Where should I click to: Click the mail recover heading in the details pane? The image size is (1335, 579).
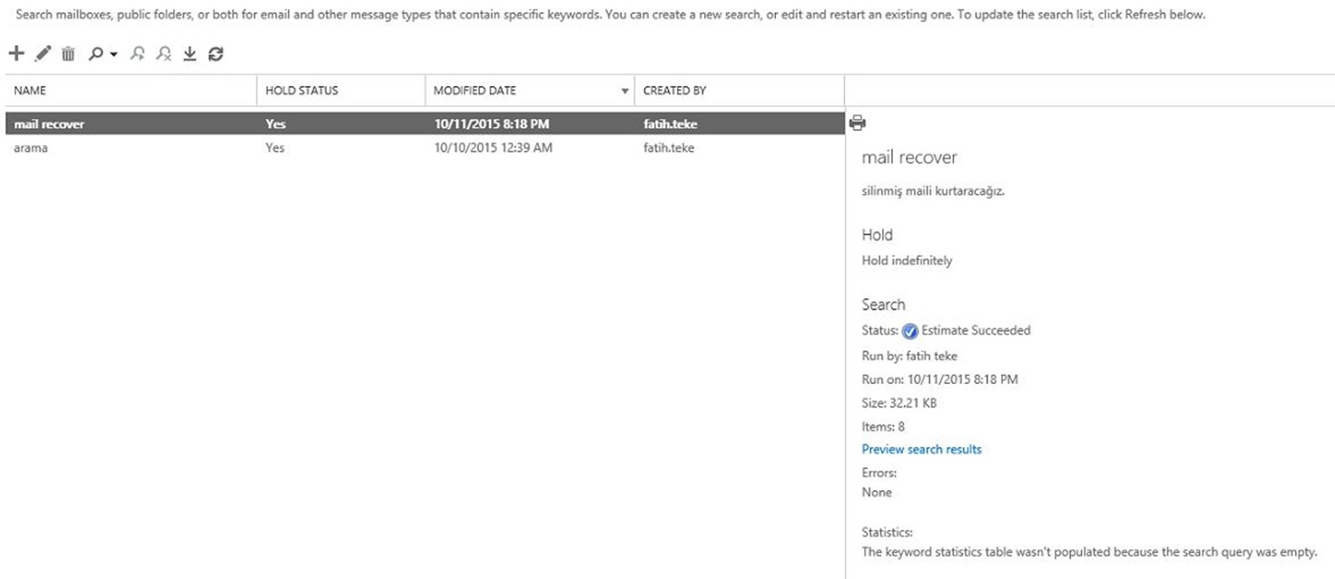click(909, 158)
